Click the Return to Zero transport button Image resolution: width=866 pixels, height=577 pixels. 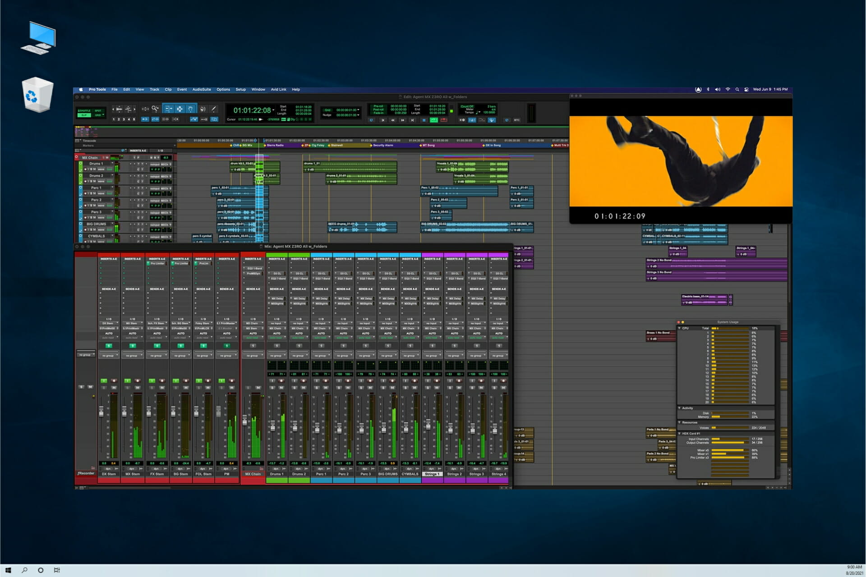click(382, 120)
